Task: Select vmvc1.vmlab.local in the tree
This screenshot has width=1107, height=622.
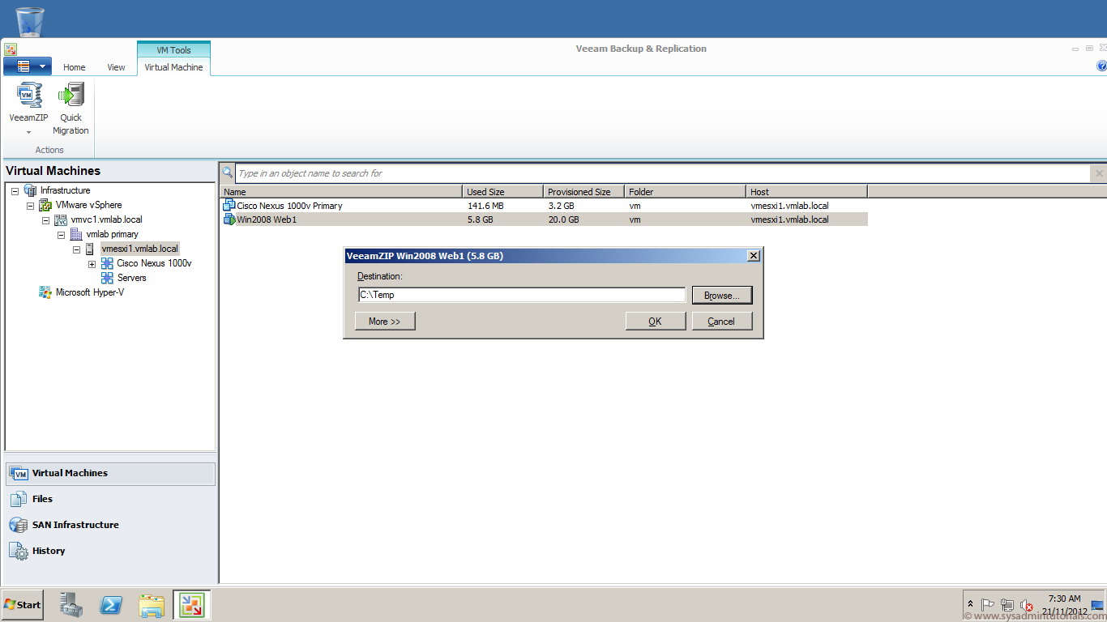Action: coord(106,219)
